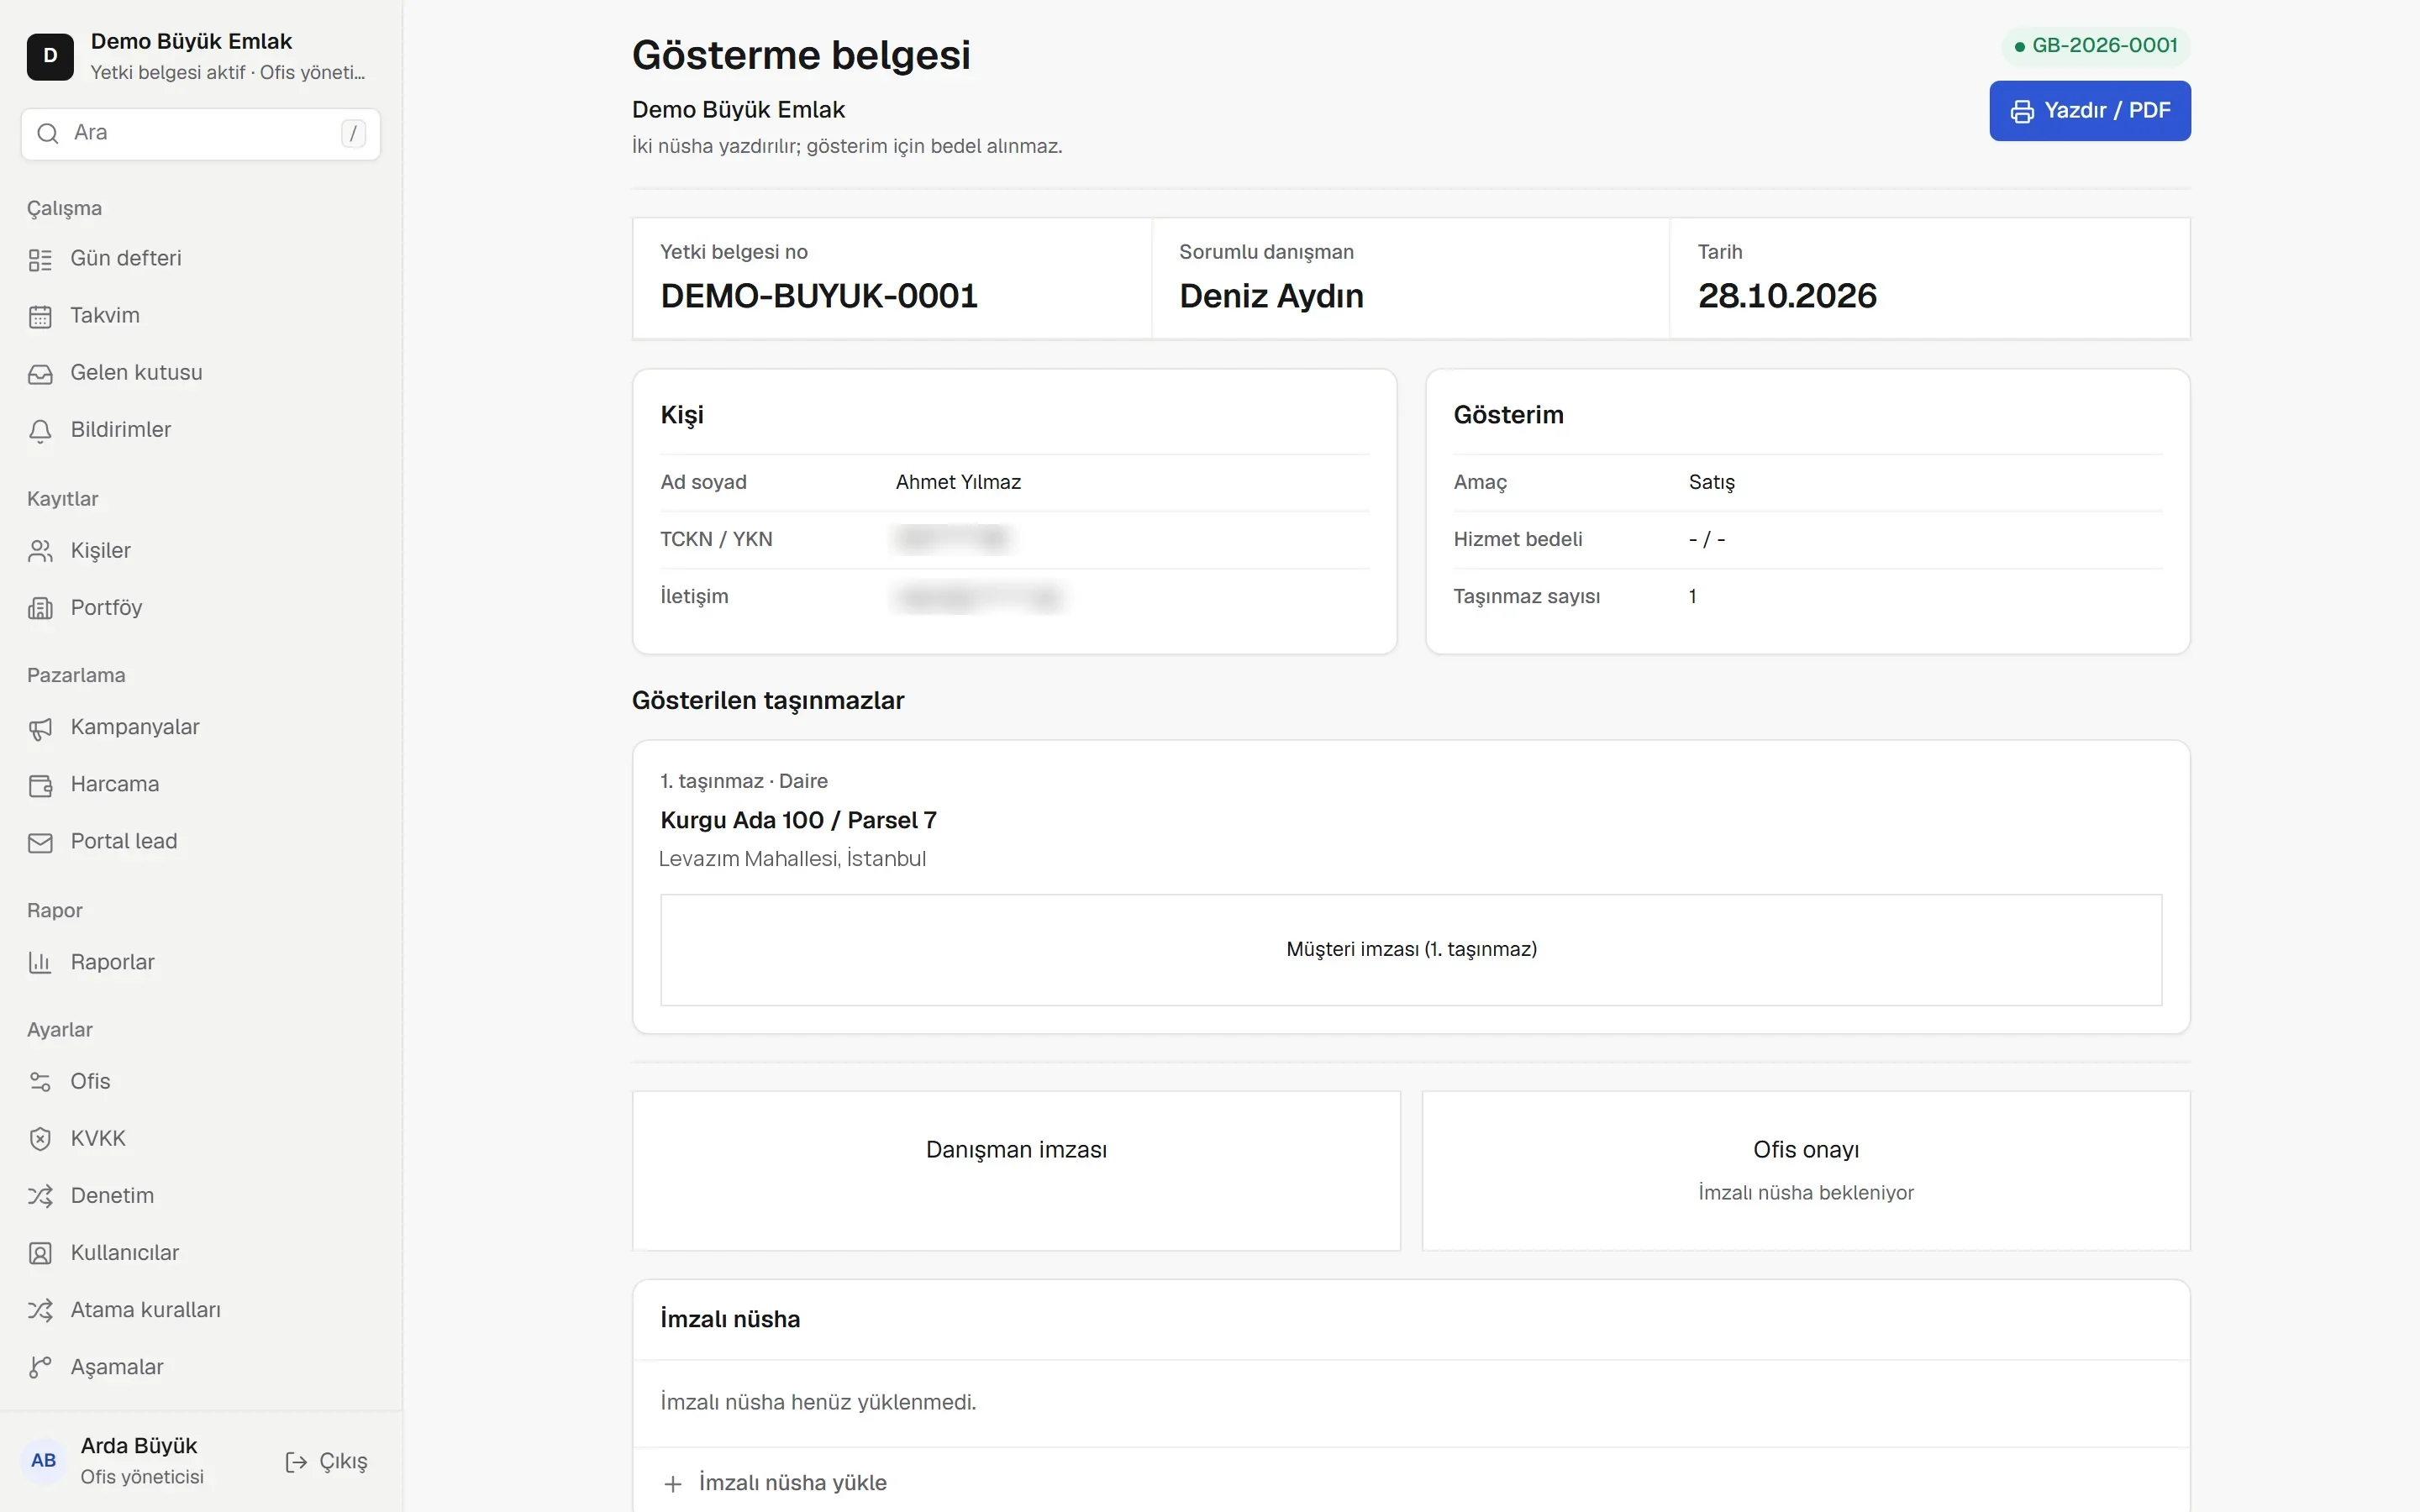Click the D office logo badge
Image resolution: width=2420 pixels, height=1512 pixels.
coord(50,56)
